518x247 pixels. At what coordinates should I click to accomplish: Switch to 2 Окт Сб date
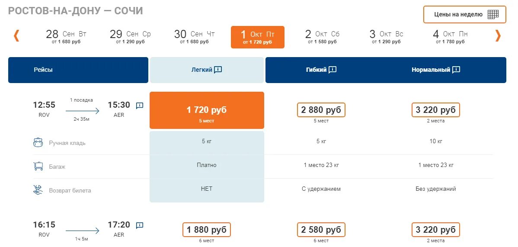[322, 36]
